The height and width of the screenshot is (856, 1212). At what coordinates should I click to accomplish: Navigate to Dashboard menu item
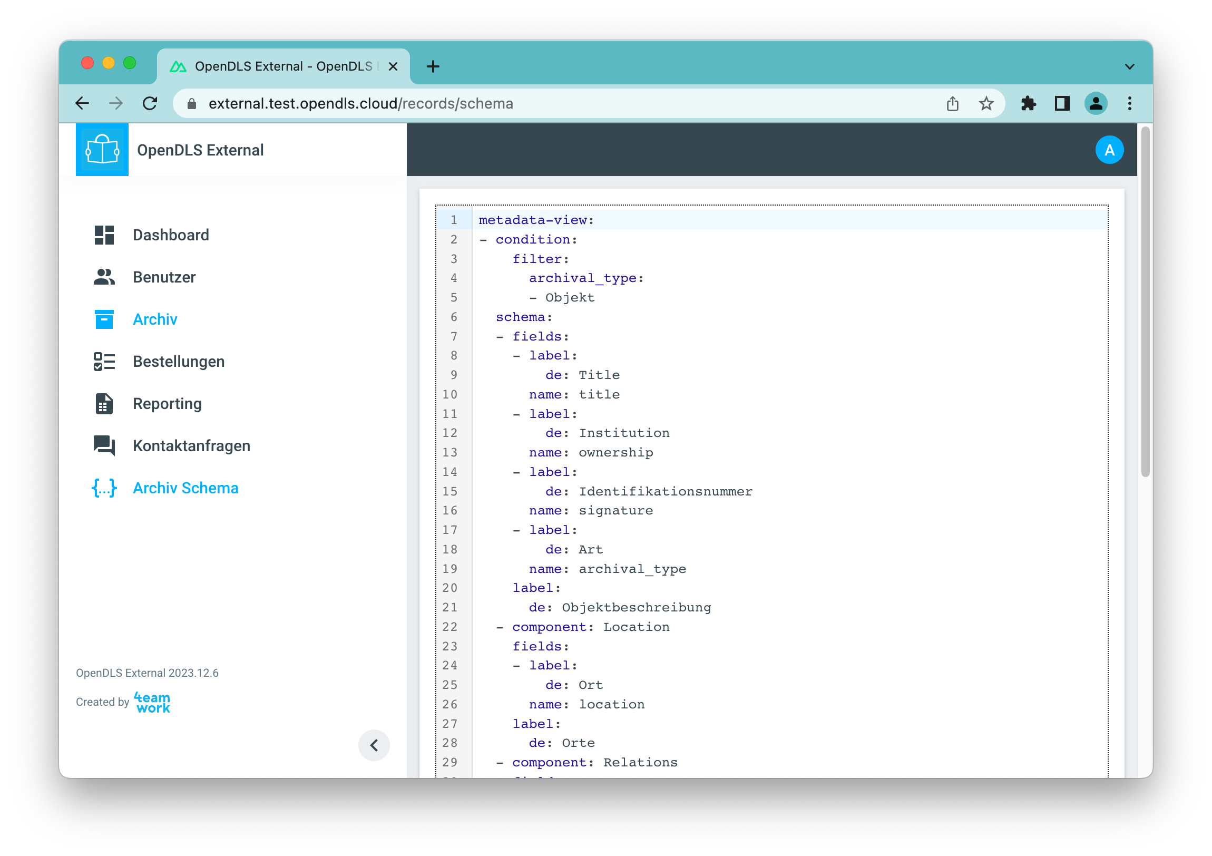[171, 235]
